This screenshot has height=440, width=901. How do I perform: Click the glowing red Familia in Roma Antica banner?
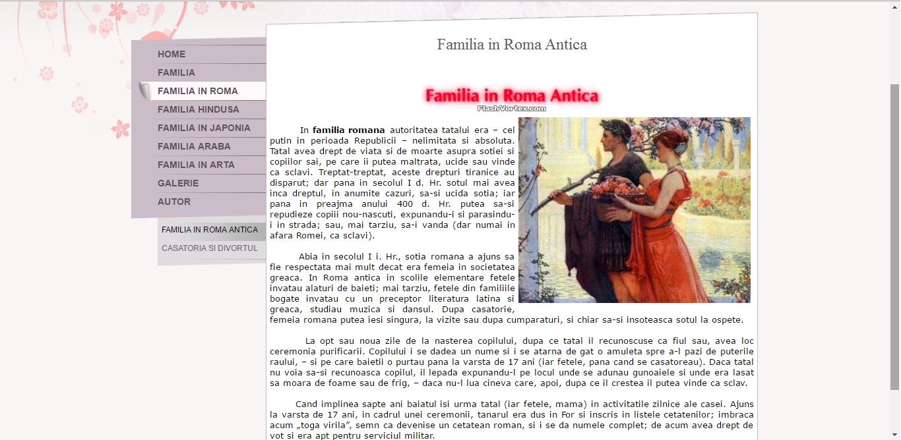(512, 96)
